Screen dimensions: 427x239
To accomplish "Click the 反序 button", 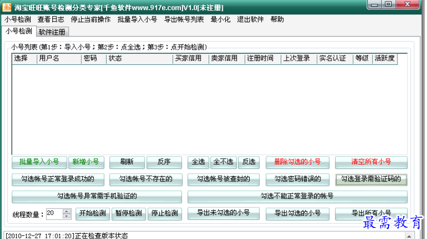I will click(x=164, y=162).
